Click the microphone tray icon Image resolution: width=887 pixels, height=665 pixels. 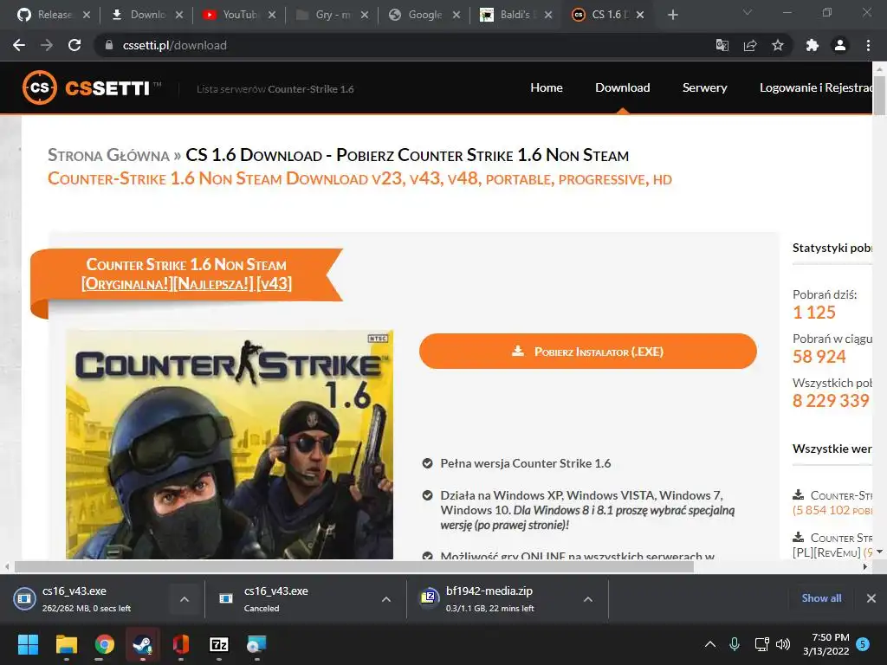point(735,644)
